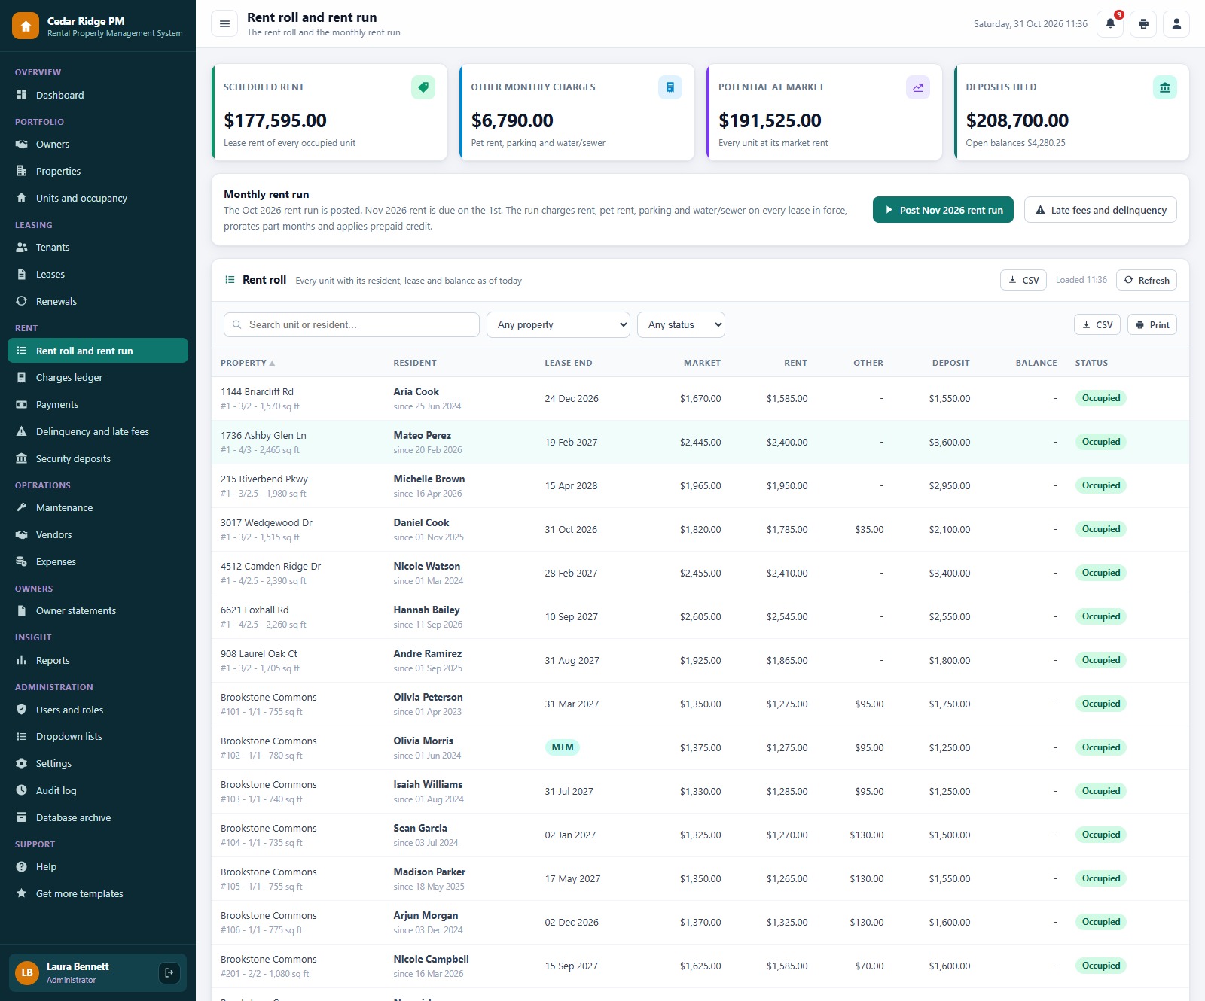Click Potential at Market chart icon

(918, 87)
